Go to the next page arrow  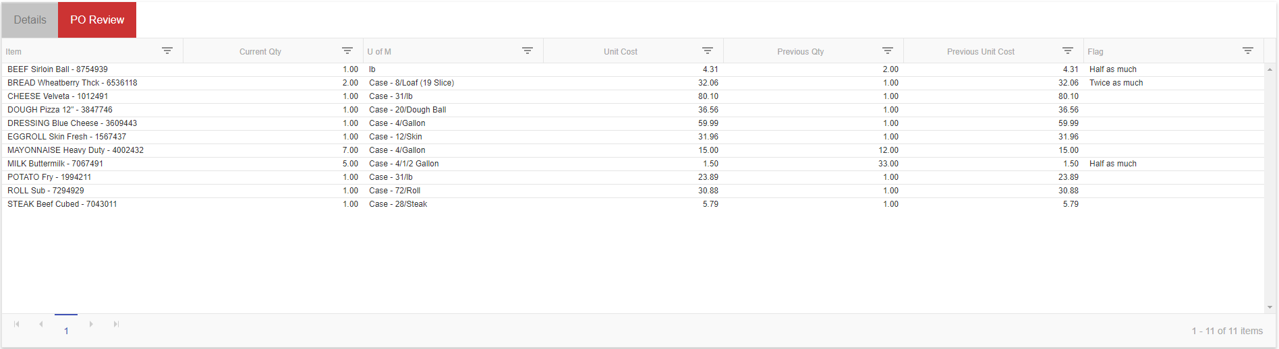click(x=91, y=324)
